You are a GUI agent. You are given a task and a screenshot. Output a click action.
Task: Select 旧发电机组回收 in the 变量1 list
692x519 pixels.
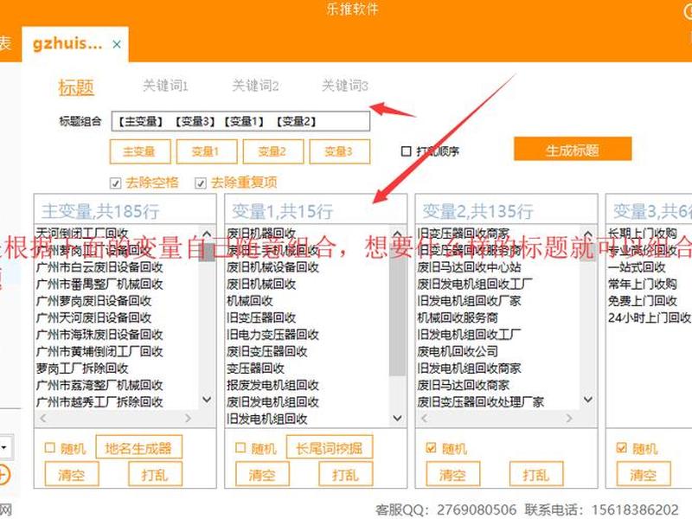coord(267,419)
